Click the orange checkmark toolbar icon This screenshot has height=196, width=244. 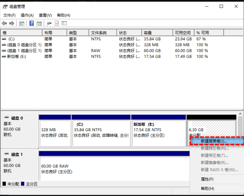(56, 23)
